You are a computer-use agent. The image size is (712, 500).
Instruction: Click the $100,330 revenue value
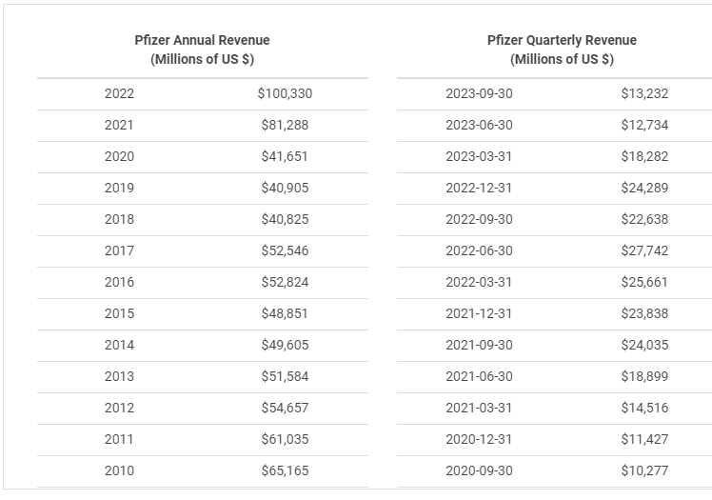click(x=285, y=93)
